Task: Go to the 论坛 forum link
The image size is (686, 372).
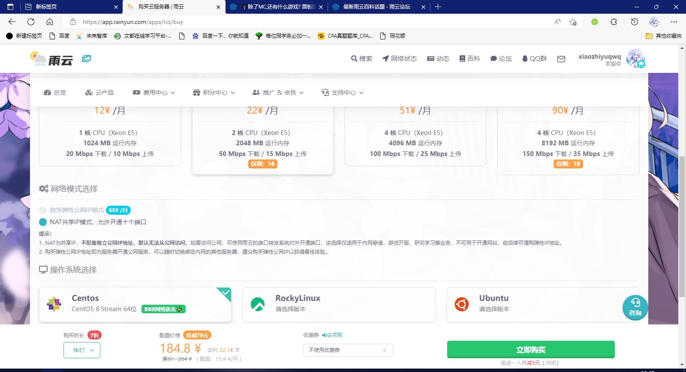Action: (501, 59)
